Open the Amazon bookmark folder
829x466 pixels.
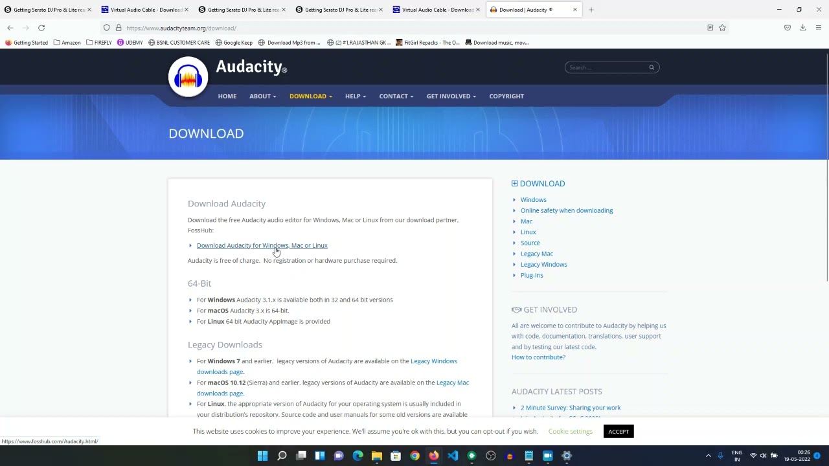[x=67, y=43]
